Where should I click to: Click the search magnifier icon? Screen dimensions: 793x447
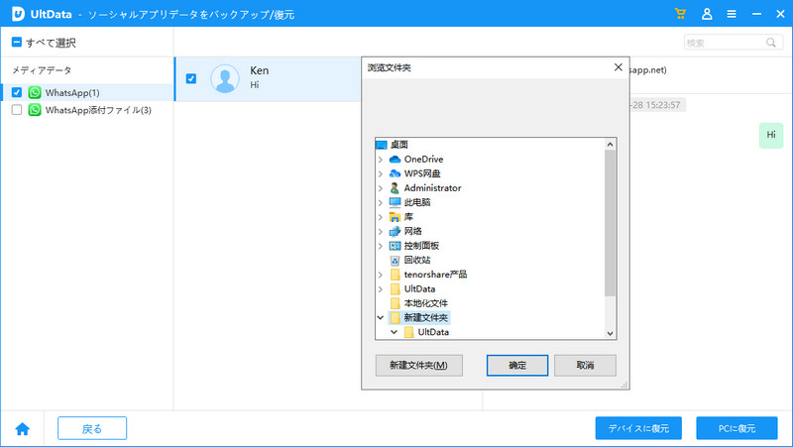[x=771, y=43]
